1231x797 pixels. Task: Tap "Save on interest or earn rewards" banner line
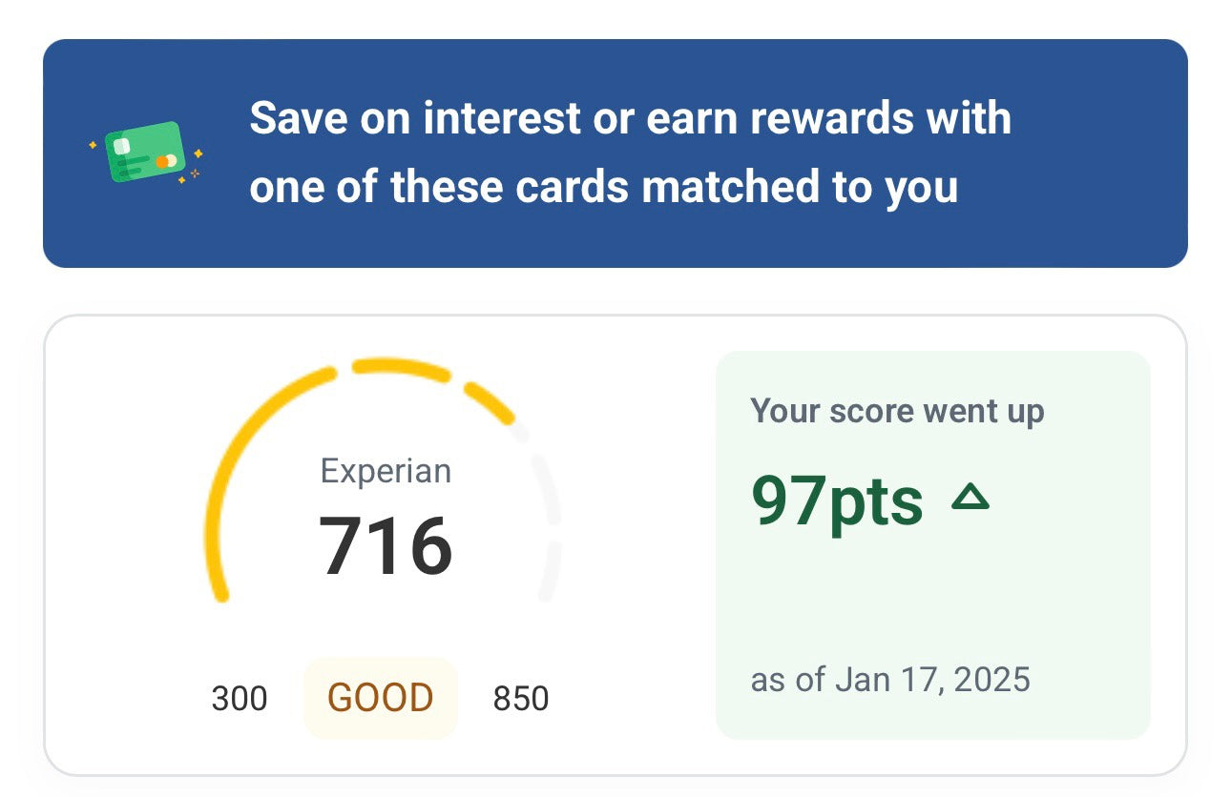pyautogui.click(x=630, y=119)
